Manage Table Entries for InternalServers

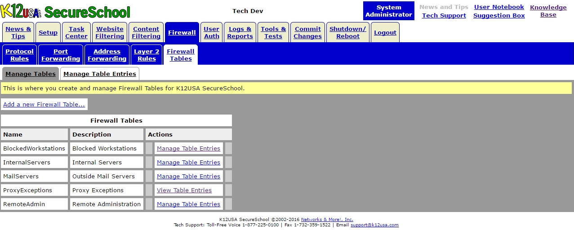[x=188, y=162]
